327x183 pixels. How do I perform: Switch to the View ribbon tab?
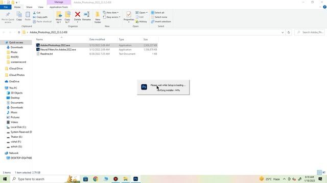[x=41, y=7]
